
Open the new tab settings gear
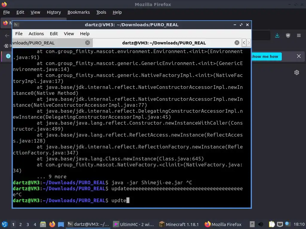[297, 72]
